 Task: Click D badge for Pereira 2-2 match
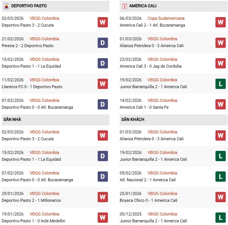click(x=103, y=43)
